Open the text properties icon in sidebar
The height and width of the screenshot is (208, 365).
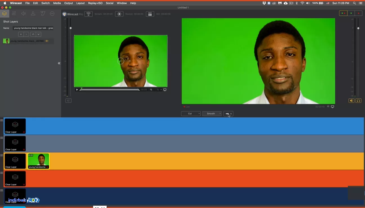point(42,13)
